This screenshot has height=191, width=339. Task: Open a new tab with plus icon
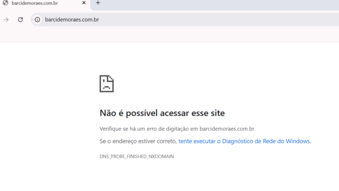pos(98,3)
